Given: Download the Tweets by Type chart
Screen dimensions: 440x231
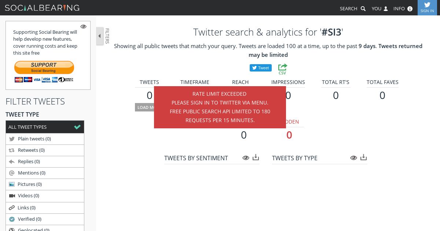Looking at the screenshot, I should tap(364, 157).
